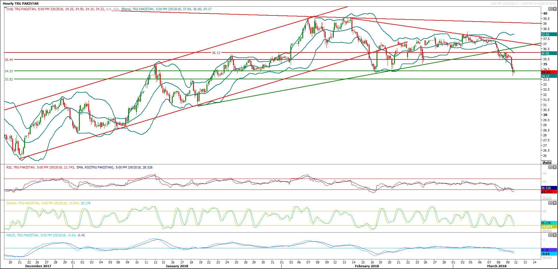558x269 pixels.
Task: Select the StochS, TRG PAKISTAN legend label
Action: tap(23, 203)
